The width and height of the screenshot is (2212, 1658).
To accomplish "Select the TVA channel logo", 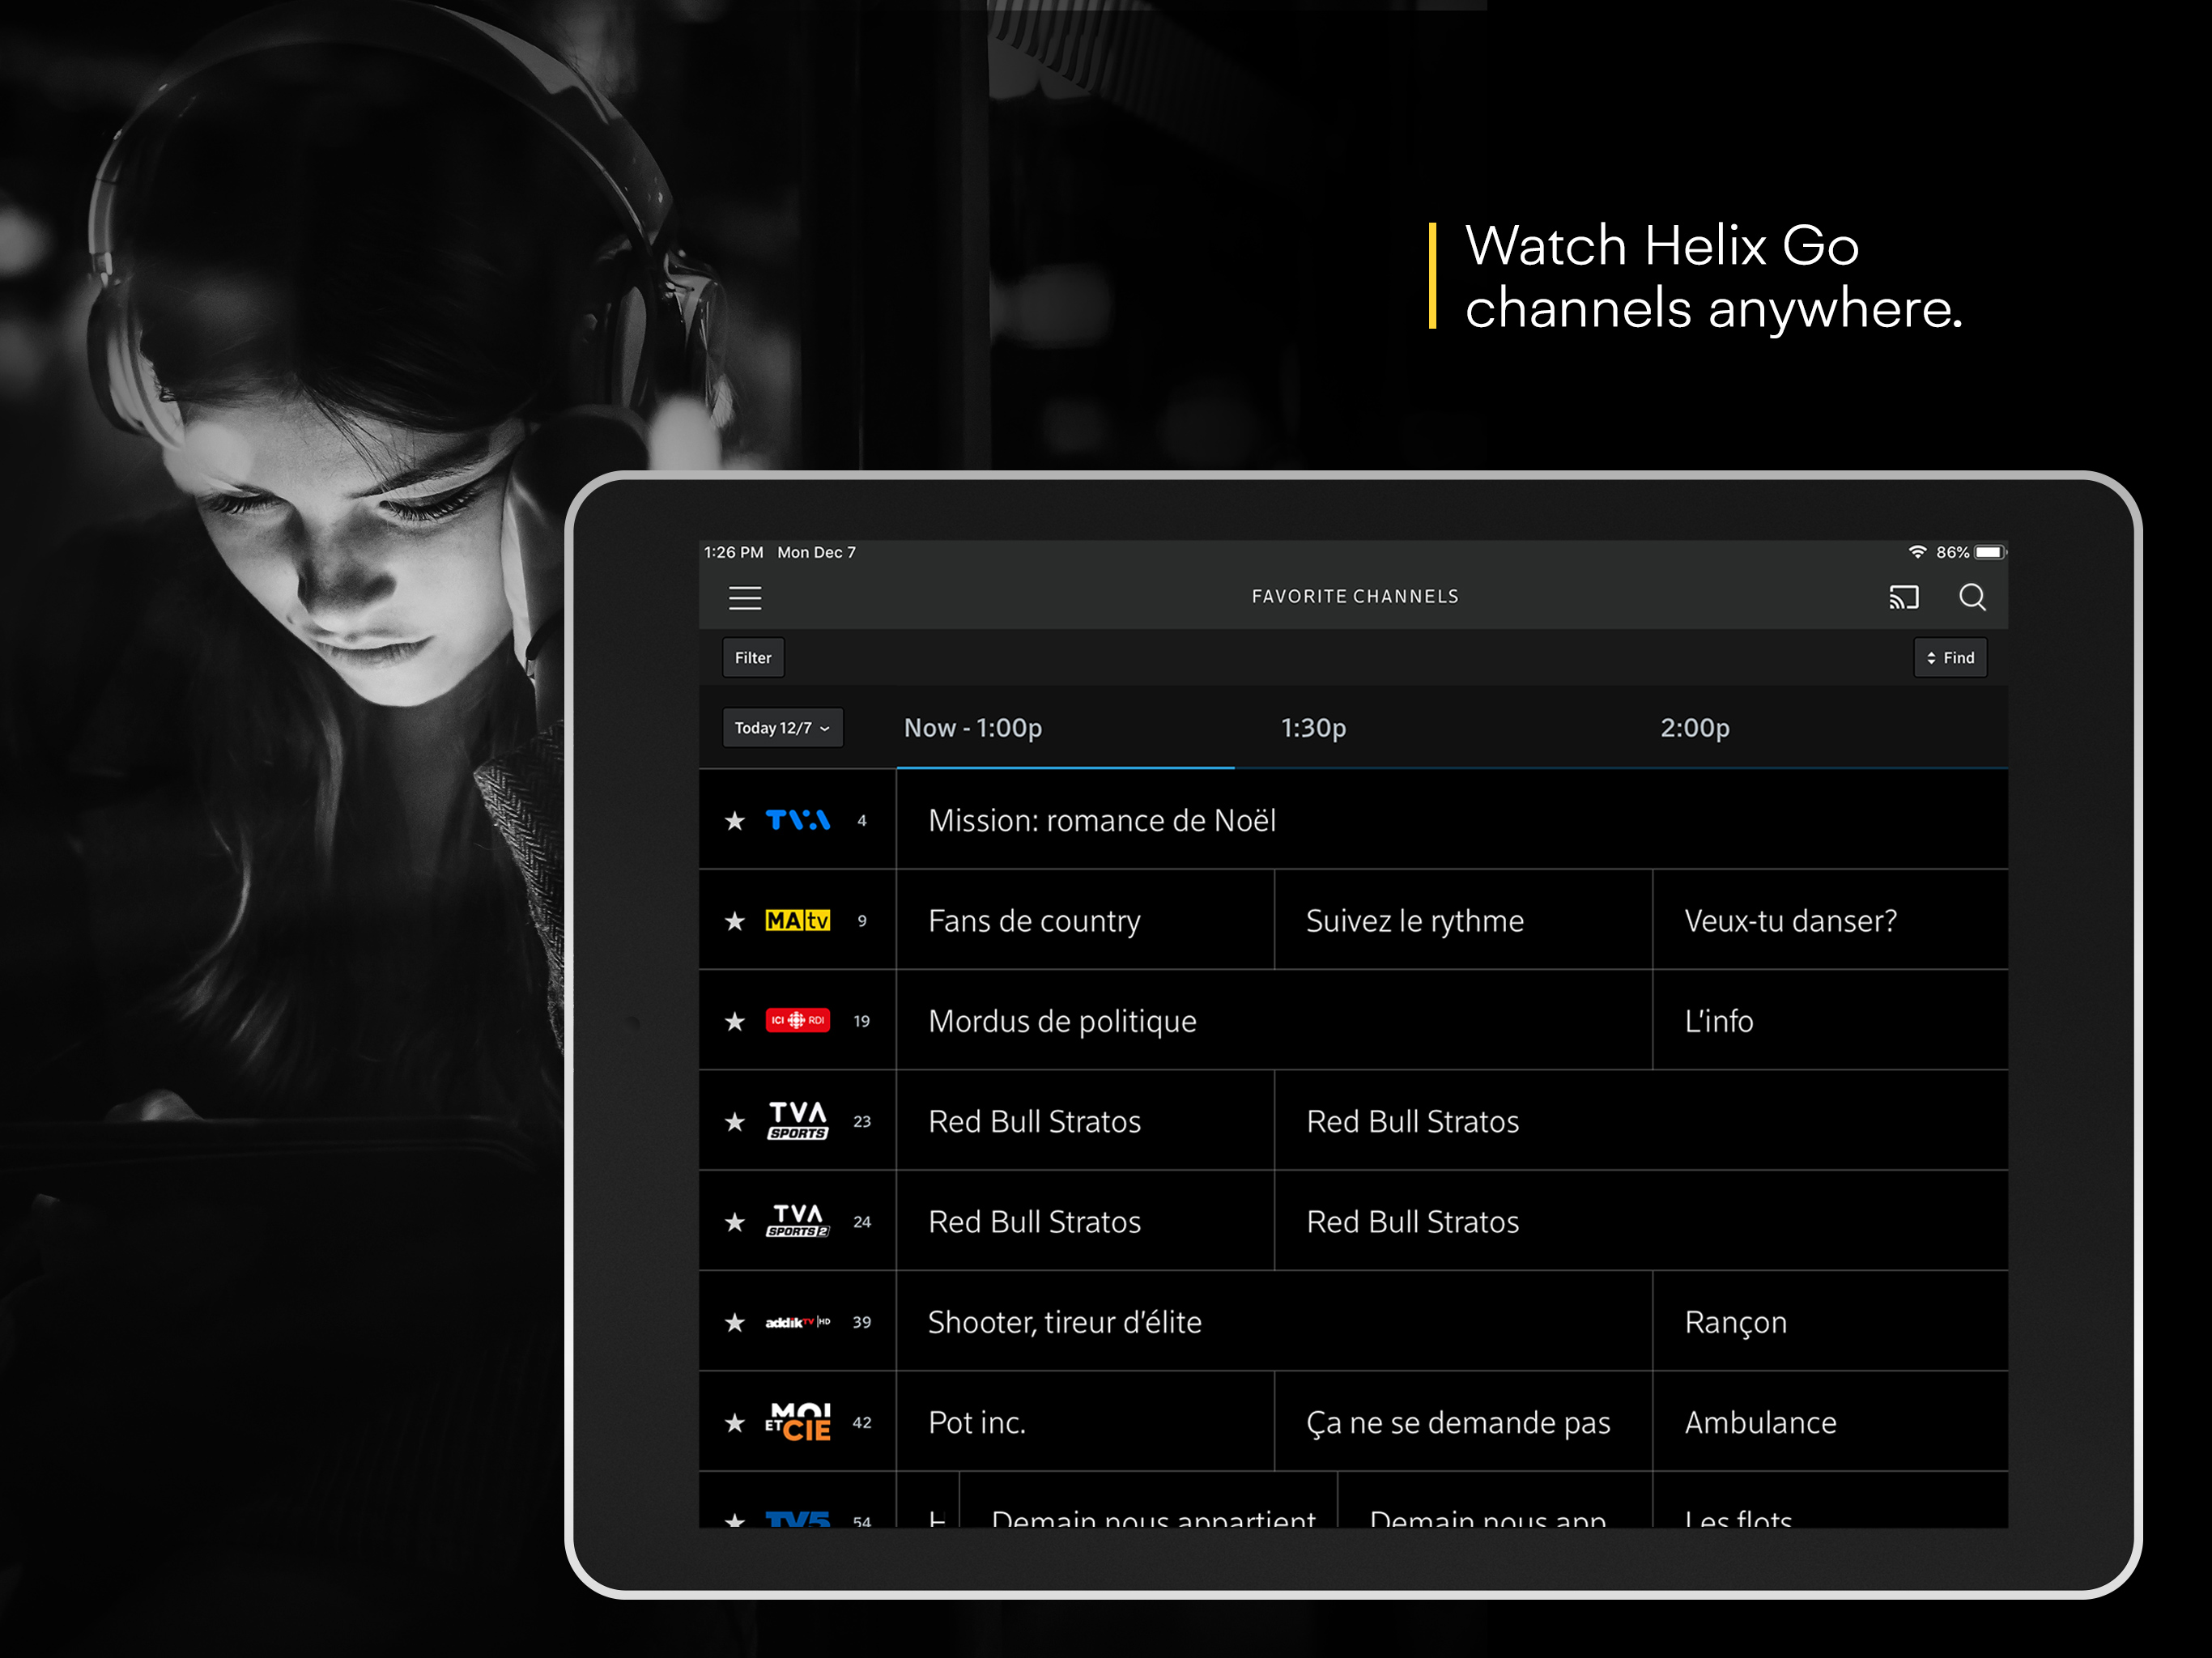I will click(797, 821).
